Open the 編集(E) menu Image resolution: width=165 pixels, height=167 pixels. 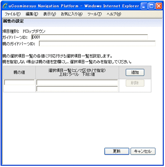click(x=32, y=14)
